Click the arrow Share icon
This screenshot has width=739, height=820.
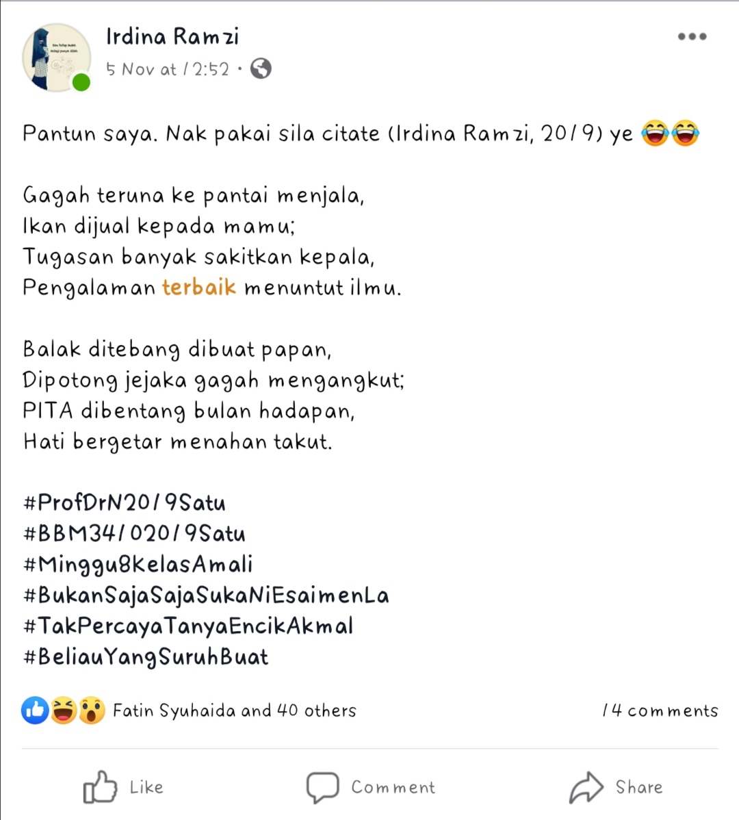[586, 787]
